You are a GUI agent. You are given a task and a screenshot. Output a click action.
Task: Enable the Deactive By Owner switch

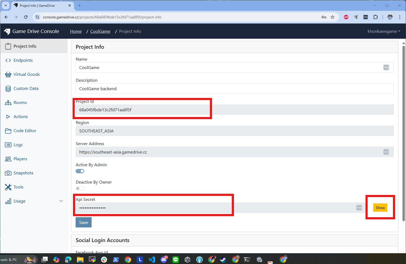click(x=80, y=188)
